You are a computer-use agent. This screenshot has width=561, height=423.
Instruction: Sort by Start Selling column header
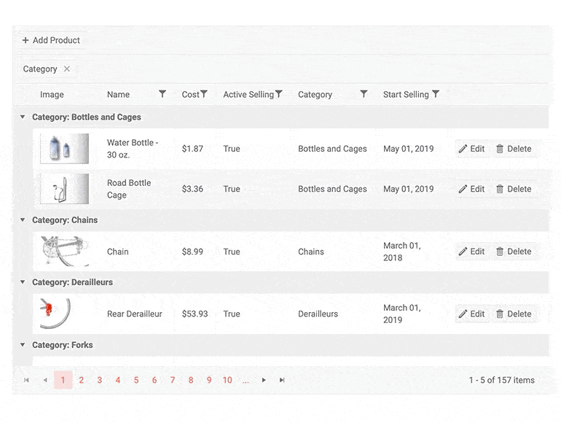tap(406, 95)
